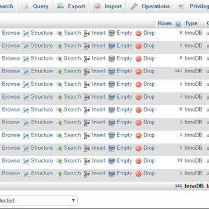Click Insert icon in the 18-rows table row
Screen dimensions: 209x209
pyautogui.click(x=87, y=161)
